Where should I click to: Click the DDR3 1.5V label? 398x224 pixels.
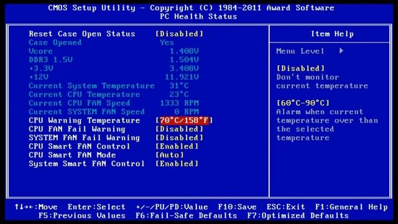tap(50, 60)
